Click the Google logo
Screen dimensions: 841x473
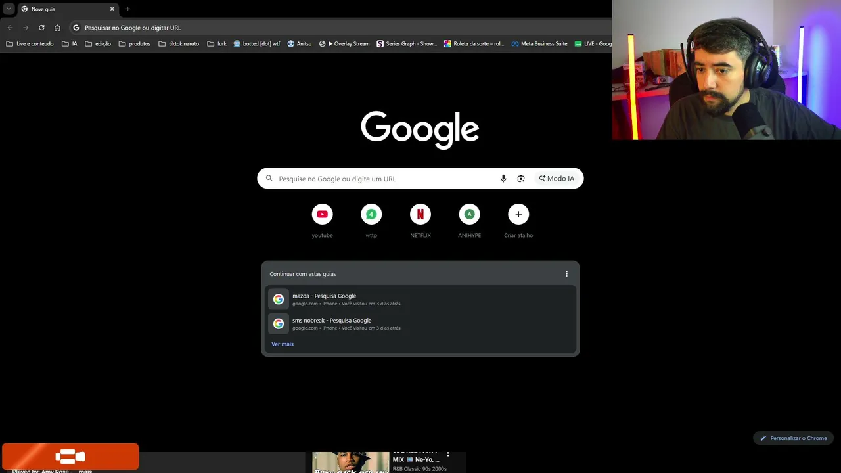(420, 129)
